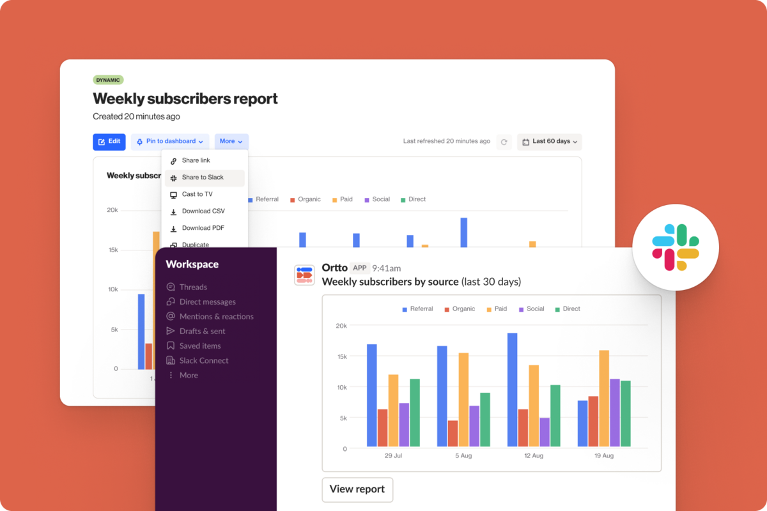This screenshot has height=511, width=767.
Task: Click the Edit button
Action: pyautogui.click(x=109, y=142)
